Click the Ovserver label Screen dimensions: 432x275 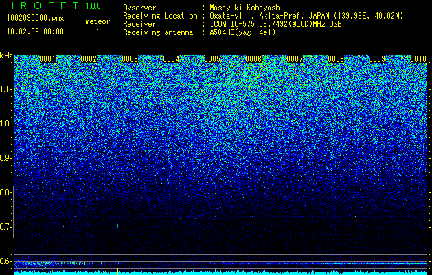[x=139, y=8]
